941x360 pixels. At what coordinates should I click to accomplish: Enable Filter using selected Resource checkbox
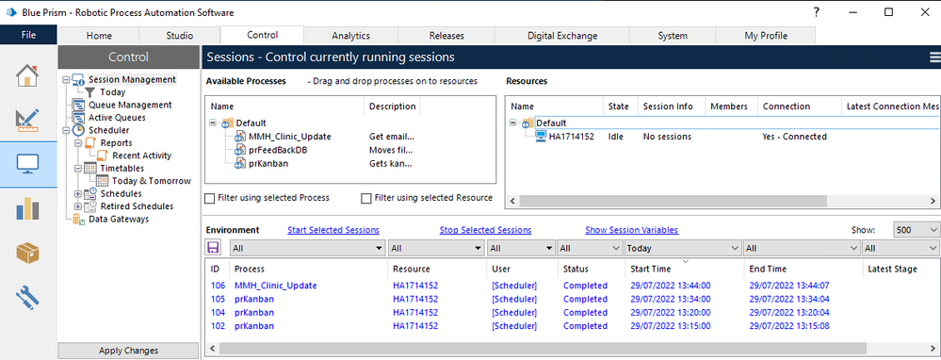coord(366,198)
